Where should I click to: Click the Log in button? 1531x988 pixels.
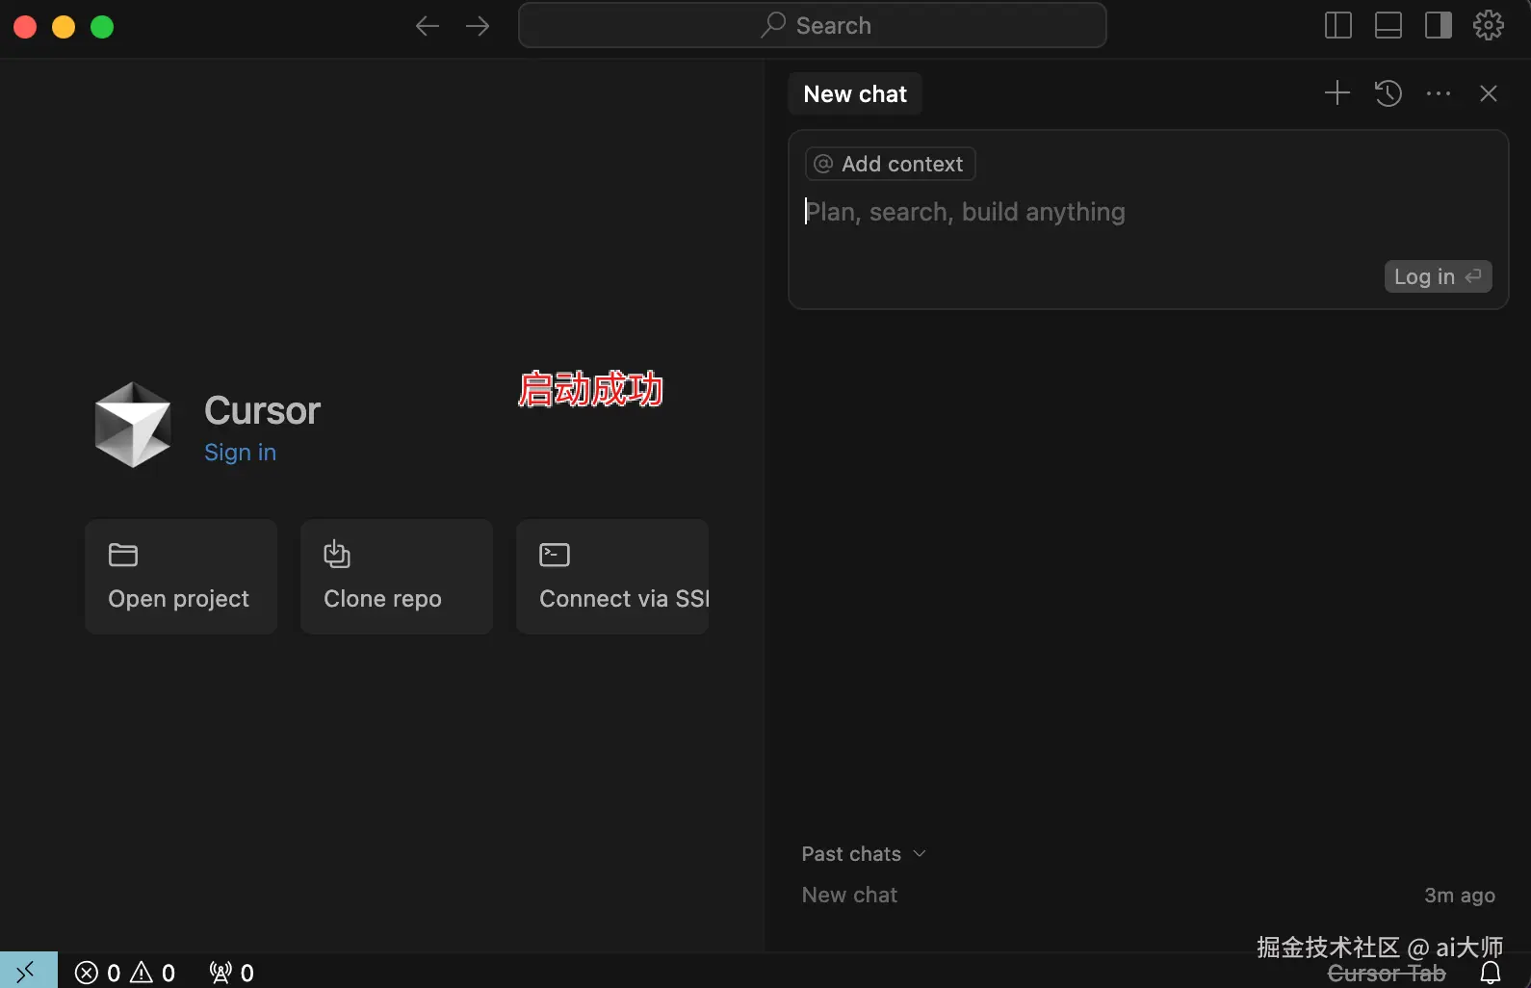(1438, 276)
